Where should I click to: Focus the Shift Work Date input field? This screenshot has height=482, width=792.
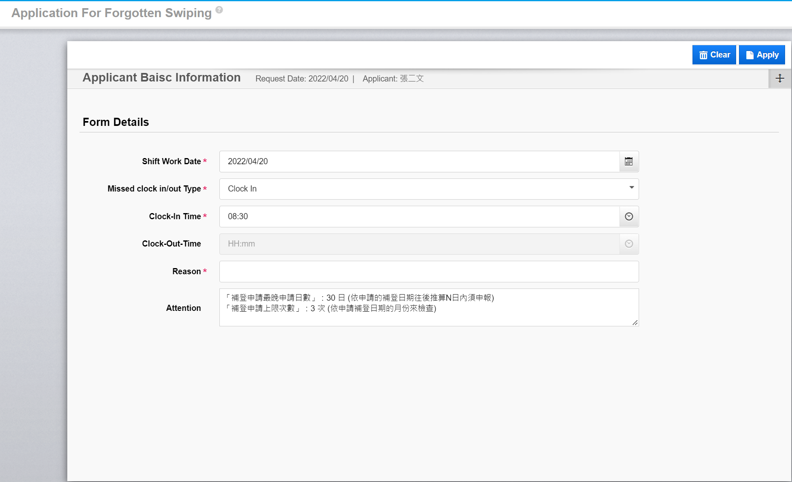(419, 162)
